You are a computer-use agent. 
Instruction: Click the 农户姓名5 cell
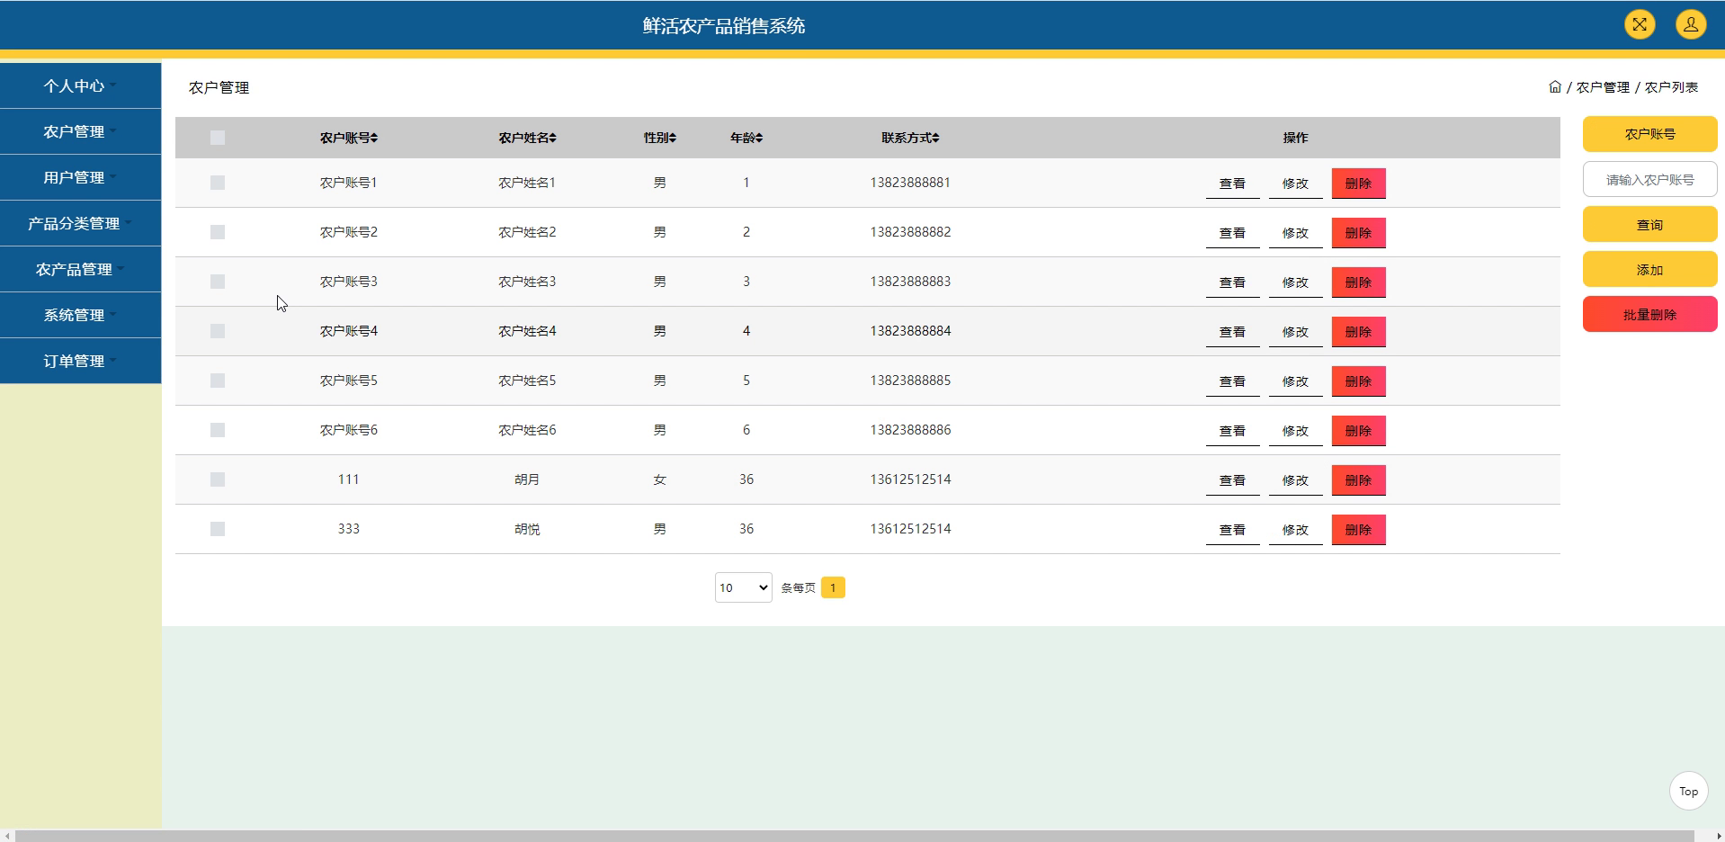pyautogui.click(x=527, y=381)
